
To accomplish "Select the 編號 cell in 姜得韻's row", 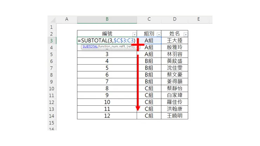I will click(107, 81).
